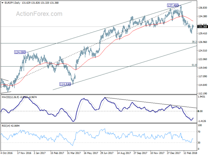This screenshot has height=156, width=208.
Task: Click the 2 Jan 2017 date label
Action: click(40, 153)
